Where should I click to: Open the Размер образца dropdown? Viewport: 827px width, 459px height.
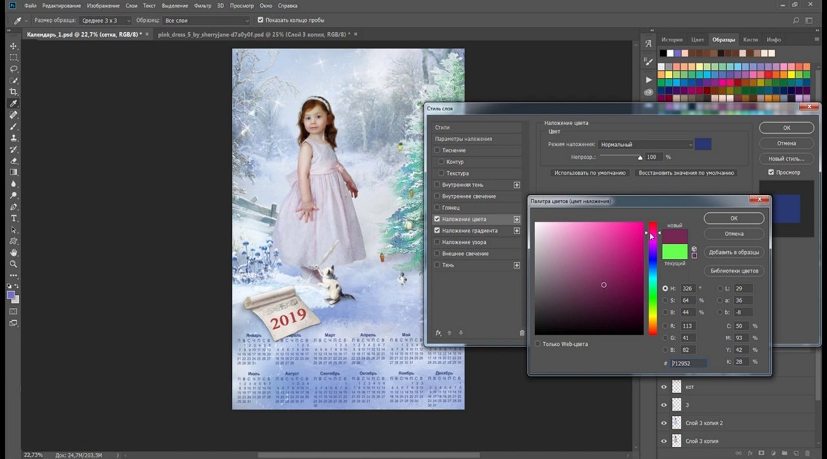click(x=105, y=21)
